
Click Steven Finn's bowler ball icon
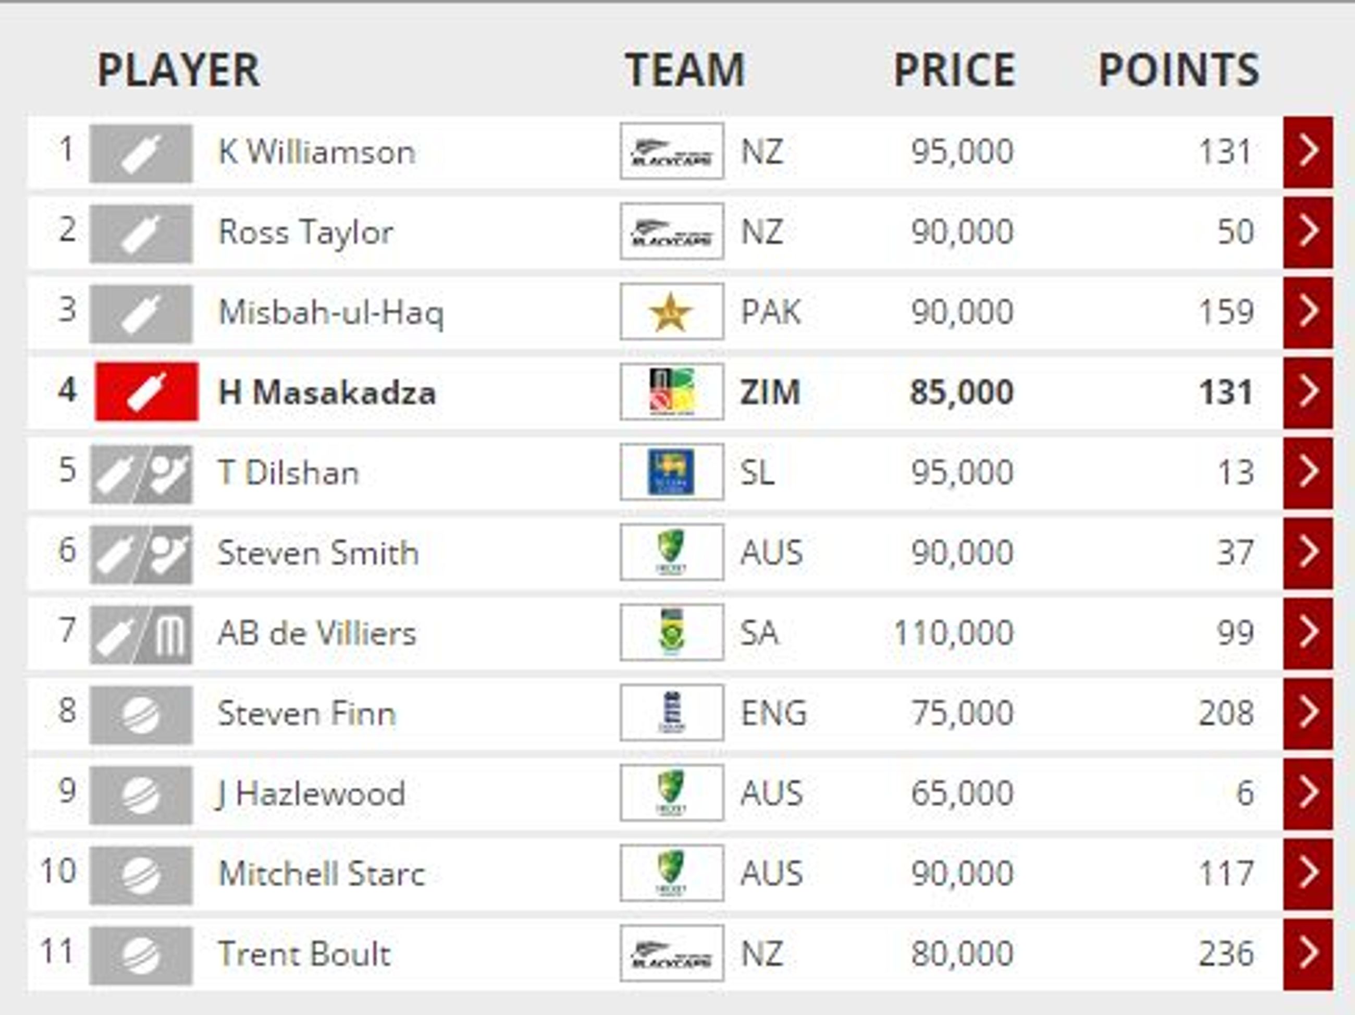tap(141, 715)
